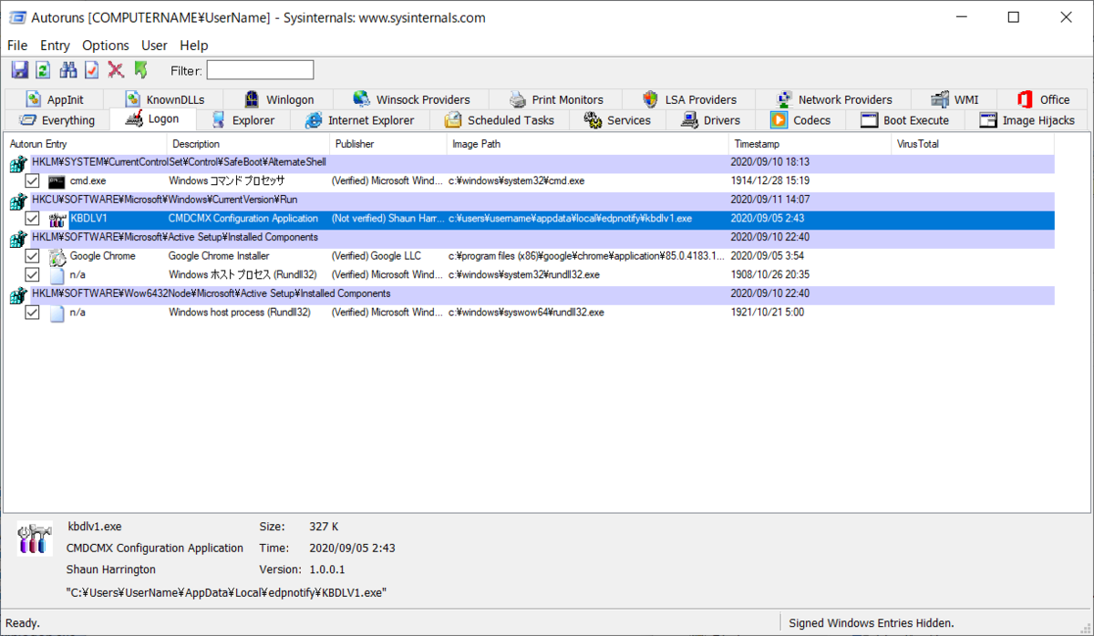Screen dimensions: 1094x636
Task: Click the LSA Providers shield icon
Action: (x=650, y=99)
